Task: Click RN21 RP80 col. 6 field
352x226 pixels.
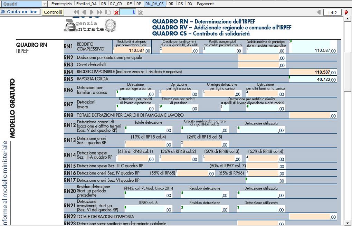Action: click(148, 209)
